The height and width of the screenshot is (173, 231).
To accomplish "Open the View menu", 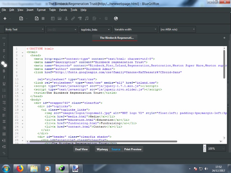I will tap(20, 10).
